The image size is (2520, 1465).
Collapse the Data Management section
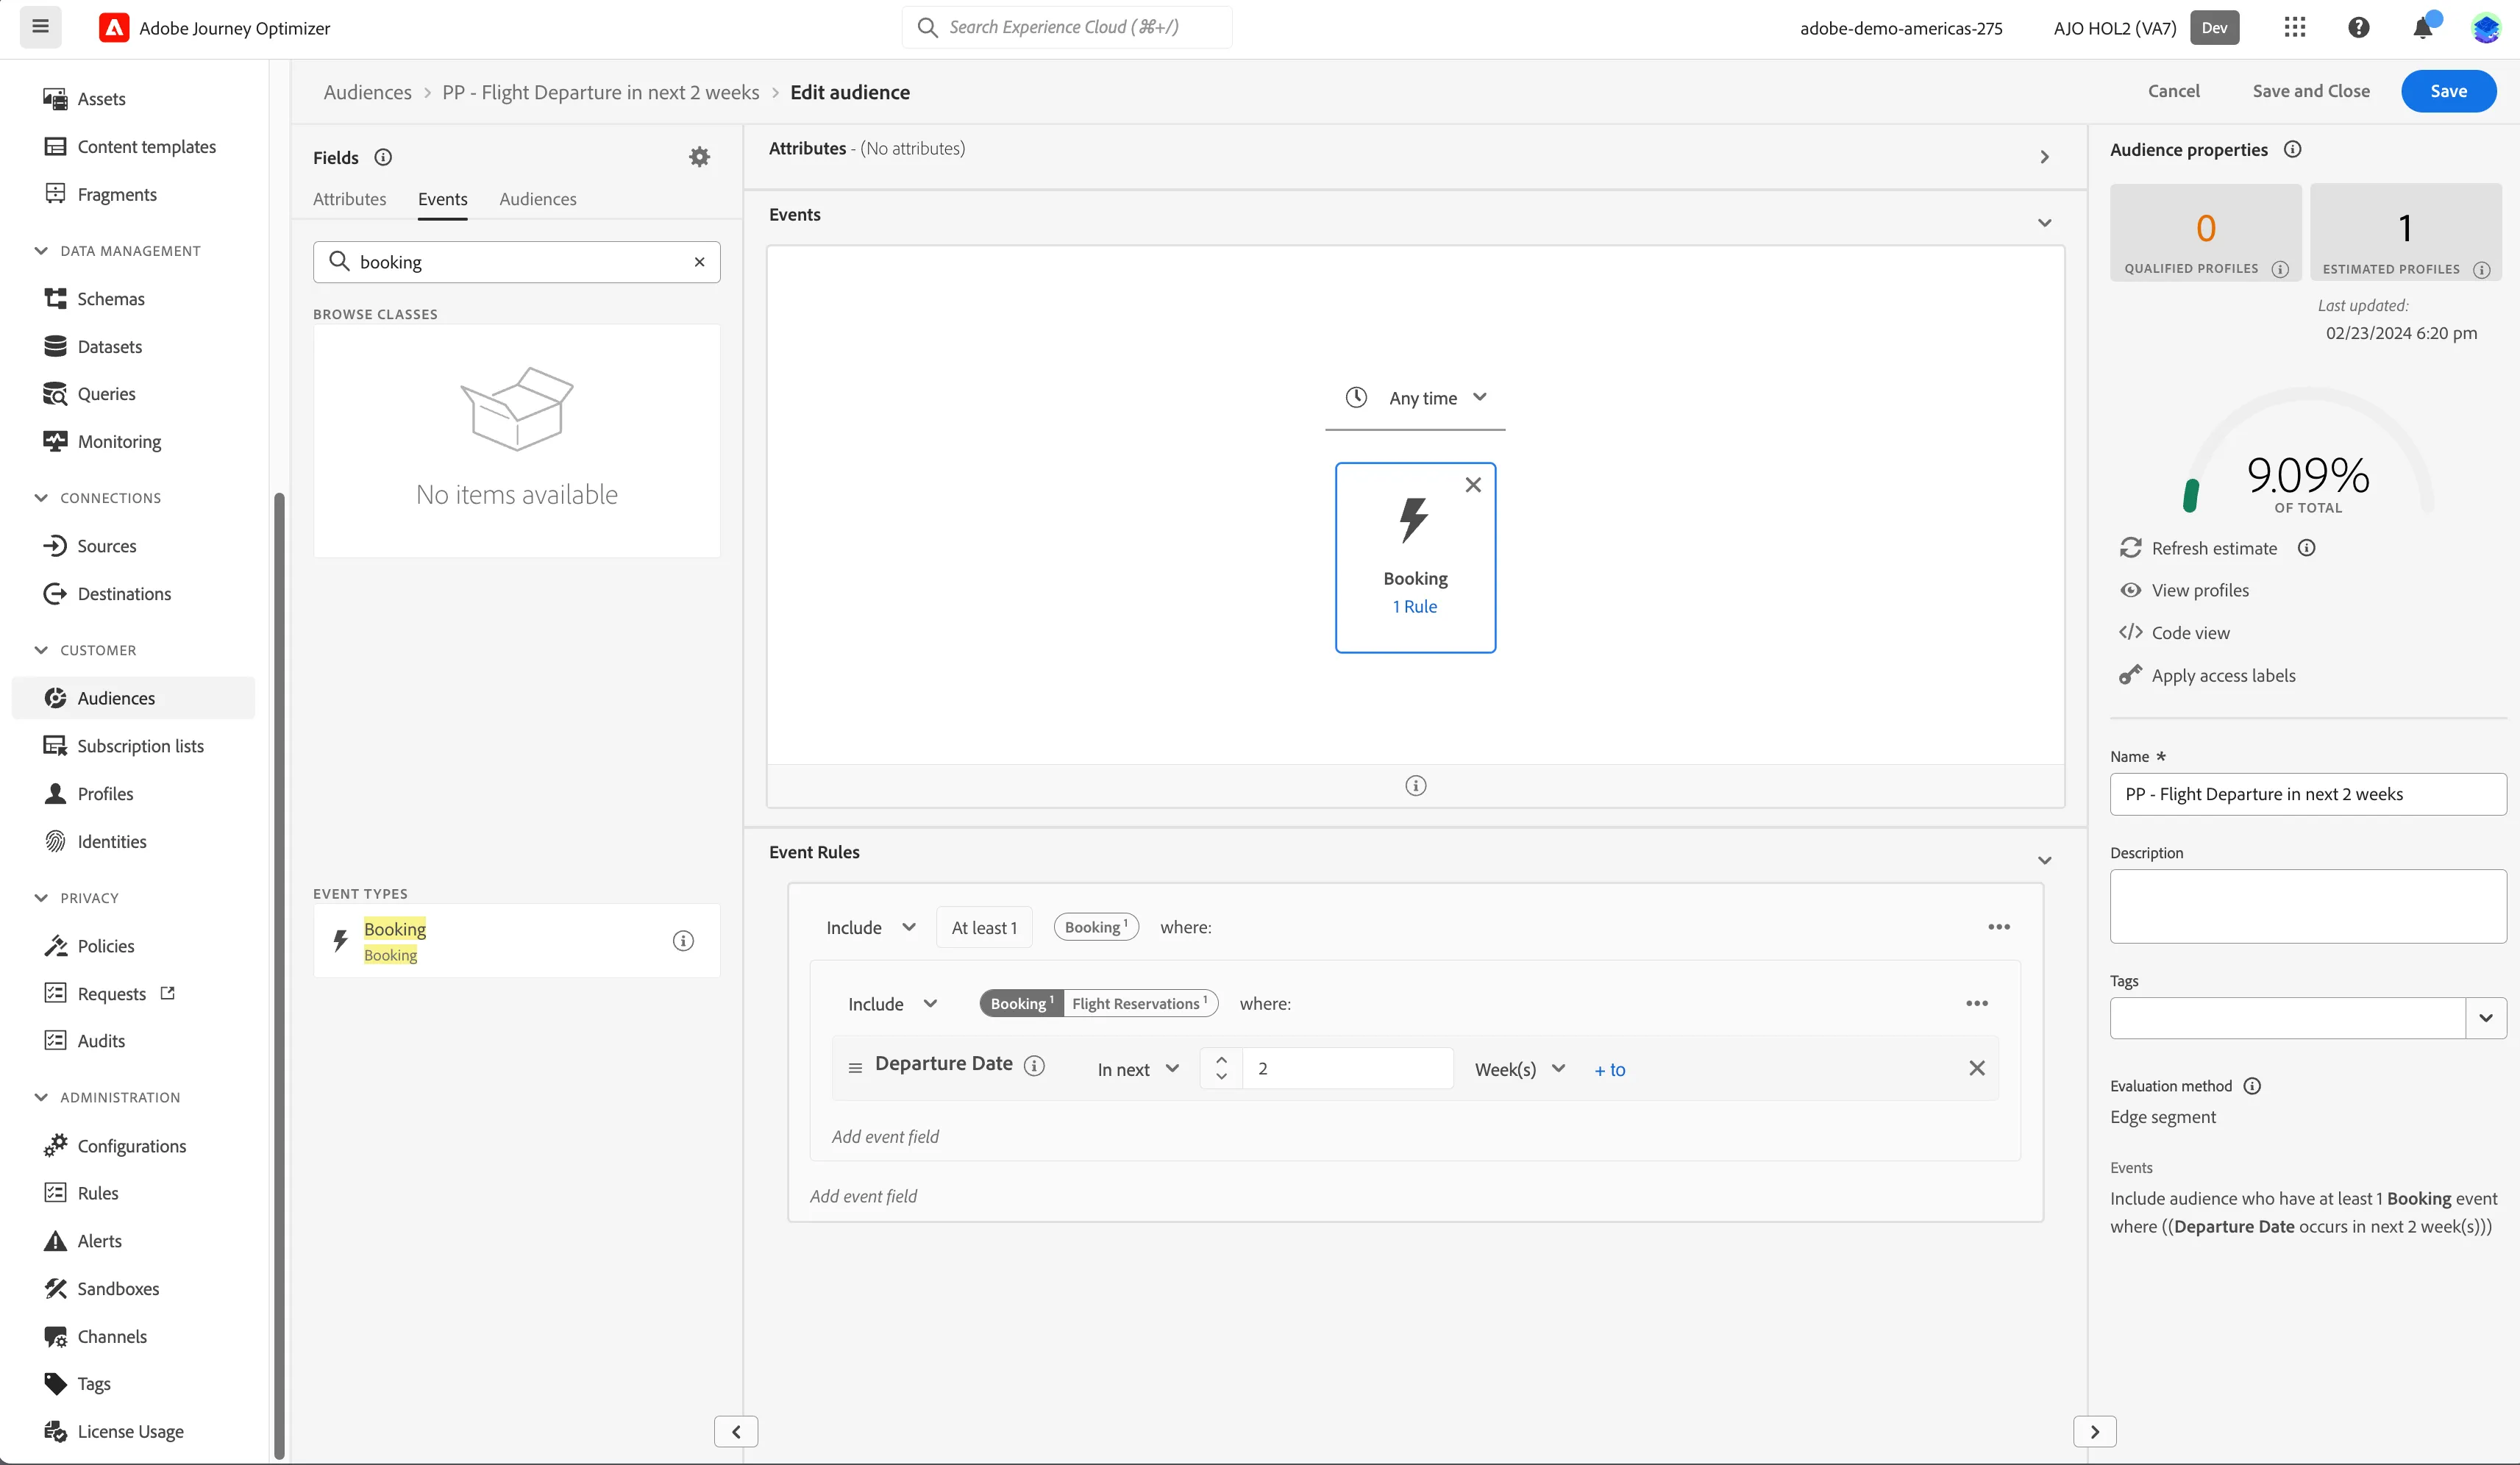pyautogui.click(x=40, y=251)
